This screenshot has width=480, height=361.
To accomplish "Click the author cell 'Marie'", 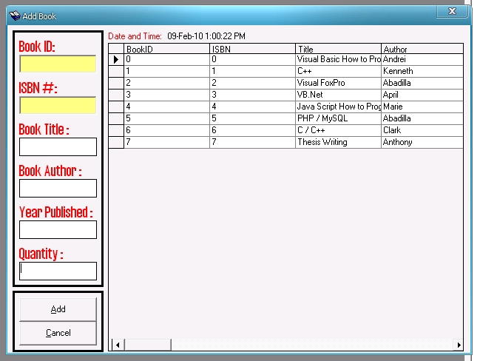I will pos(422,107).
